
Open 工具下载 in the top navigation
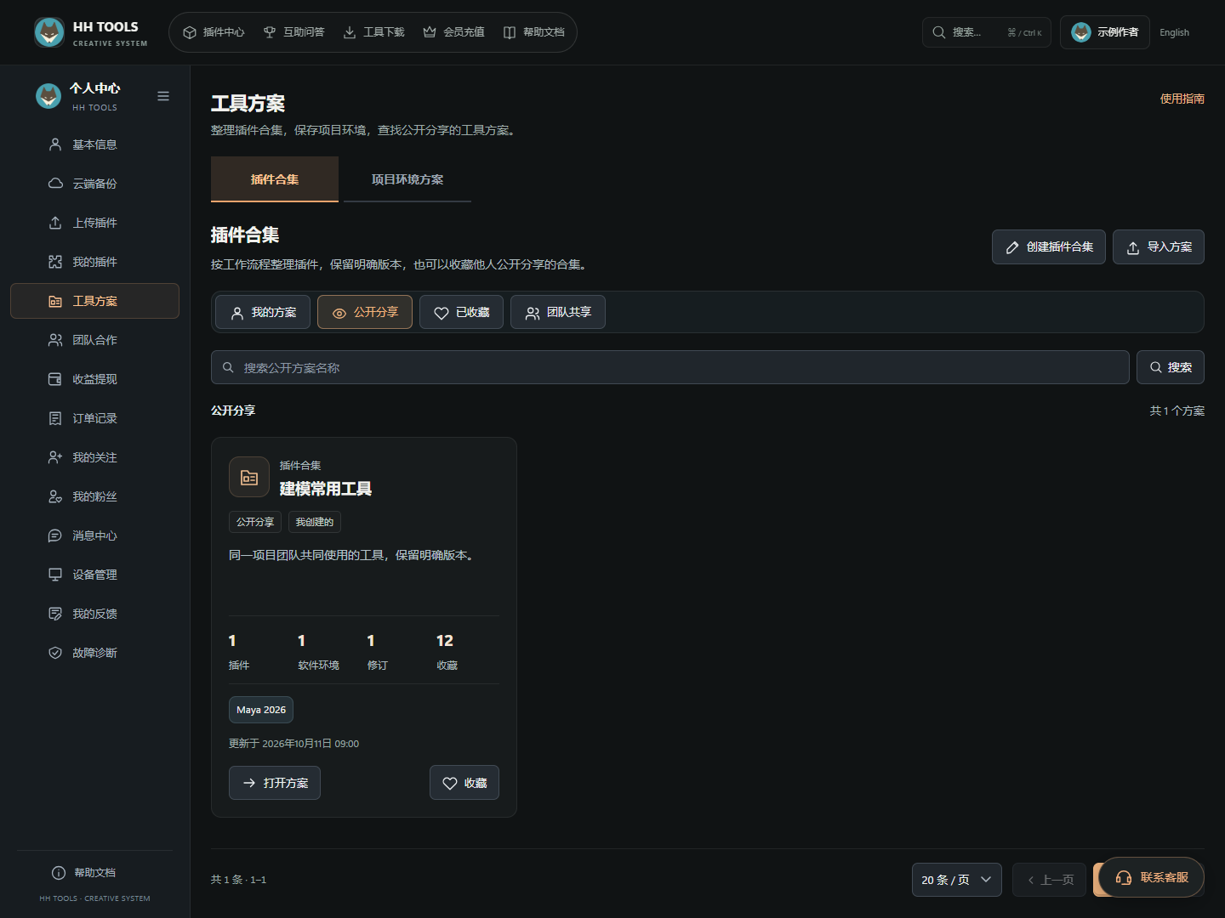coord(373,32)
